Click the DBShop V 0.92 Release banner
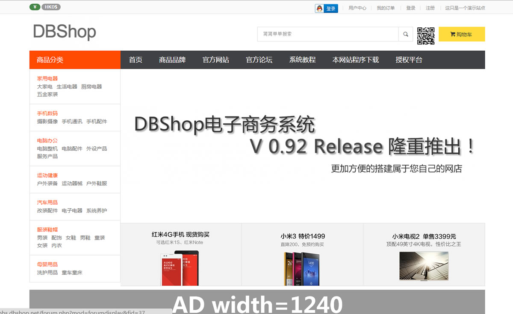Image resolution: width=513 pixels, height=314 pixels. [x=303, y=145]
